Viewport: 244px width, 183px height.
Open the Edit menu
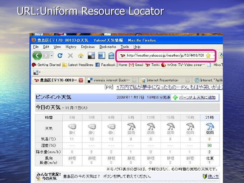pos(46,47)
